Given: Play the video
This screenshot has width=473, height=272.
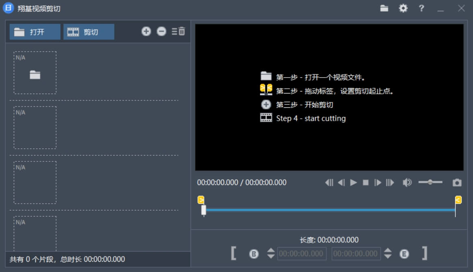Looking at the screenshot, I should coord(353,182).
